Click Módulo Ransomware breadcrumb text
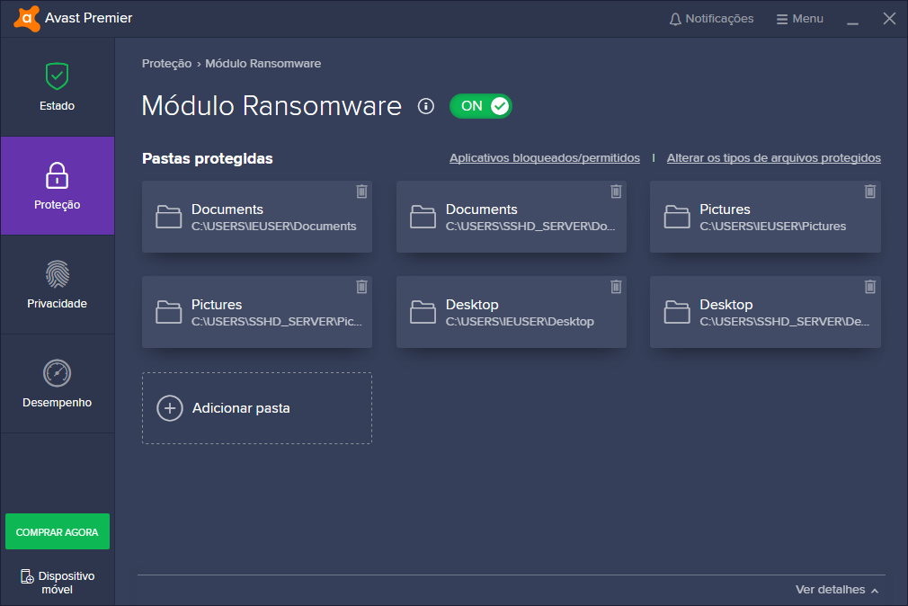This screenshot has height=606, width=908. pos(263,64)
